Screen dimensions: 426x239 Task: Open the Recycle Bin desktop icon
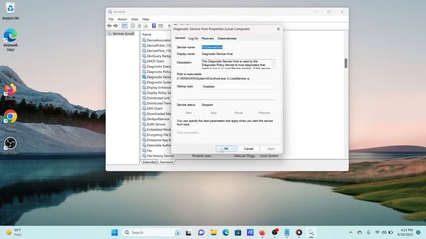(11, 11)
